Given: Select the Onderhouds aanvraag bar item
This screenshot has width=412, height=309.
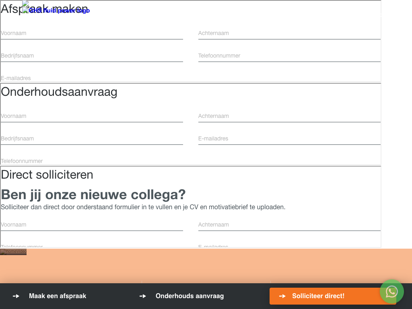Looking at the screenshot, I should click(x=190, y=296).
